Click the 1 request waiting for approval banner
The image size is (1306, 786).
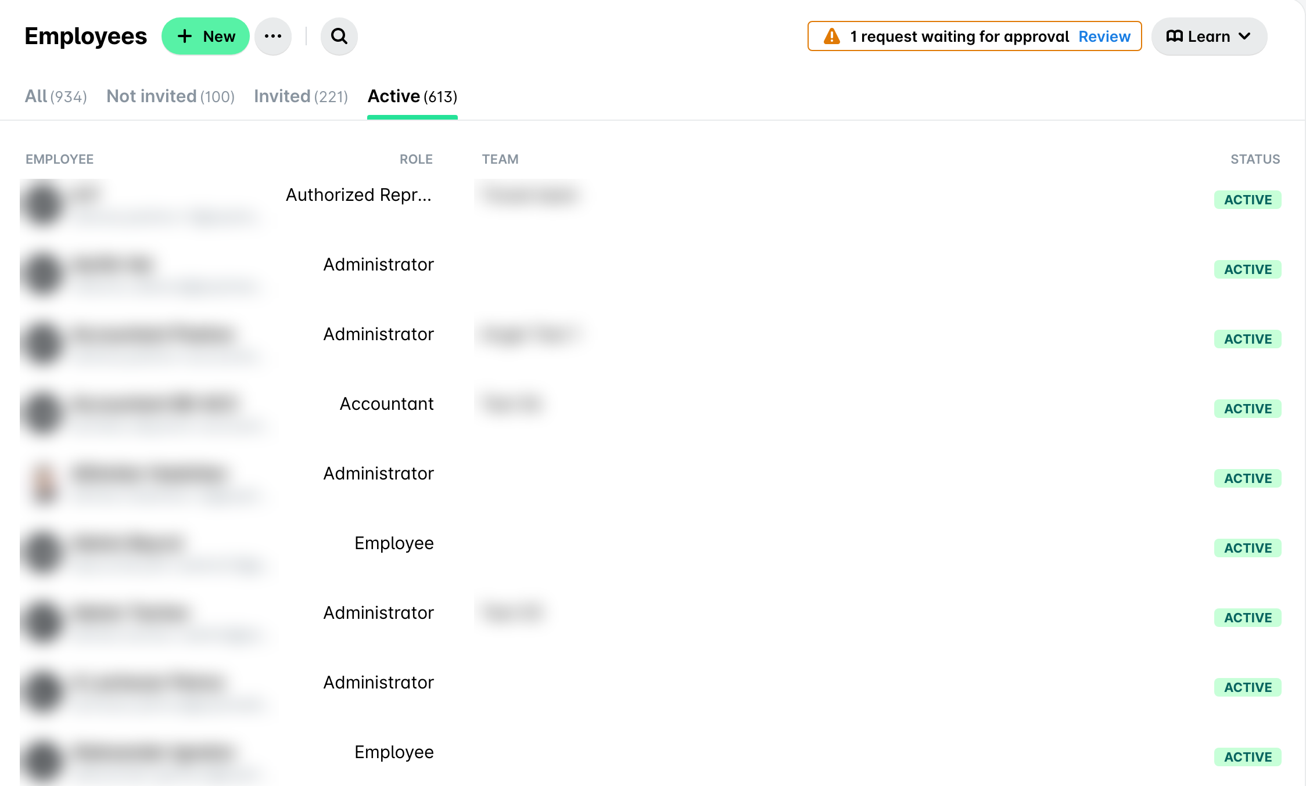(x=975, y=36)
